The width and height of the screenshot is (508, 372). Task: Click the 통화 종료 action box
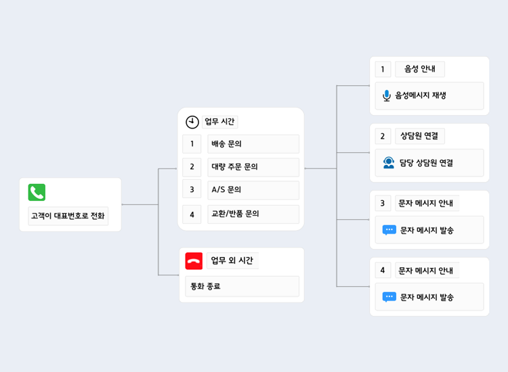(x=242, y=286)
